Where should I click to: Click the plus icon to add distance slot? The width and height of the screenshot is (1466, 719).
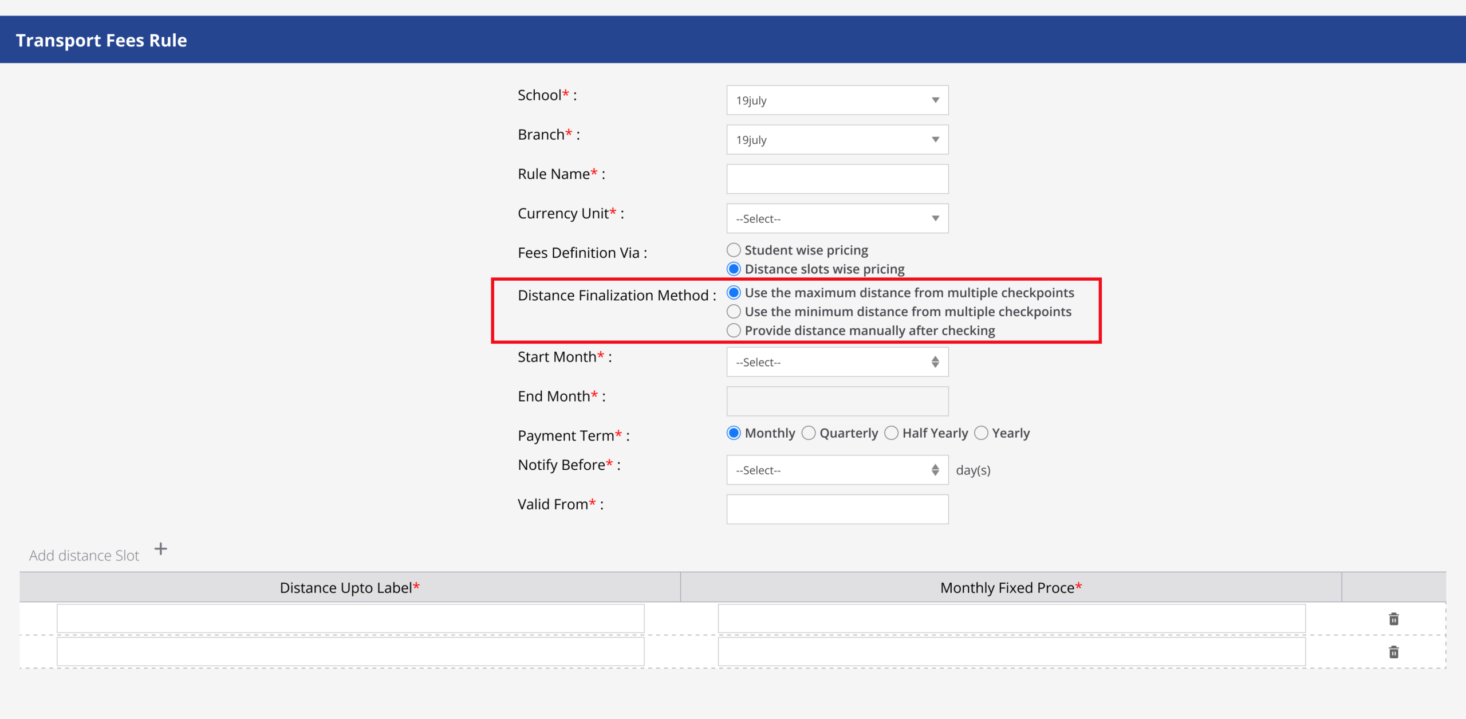161,549
